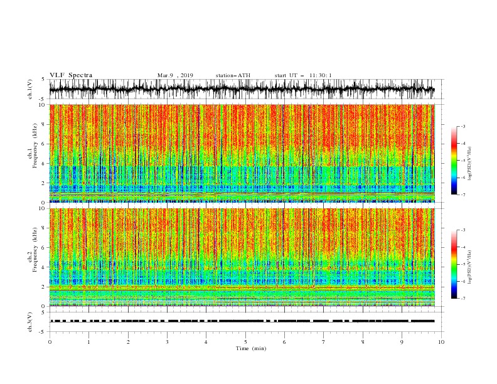Click inside the ch.2 spectrogram panel
The height and width of the screenshot is (384, 497).
pyautogui.click(x=242, y=257)
